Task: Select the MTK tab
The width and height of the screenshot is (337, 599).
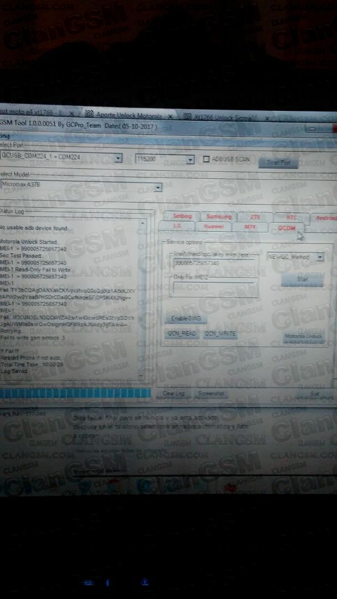Action: pyautogui.click(x=250, y=227)
